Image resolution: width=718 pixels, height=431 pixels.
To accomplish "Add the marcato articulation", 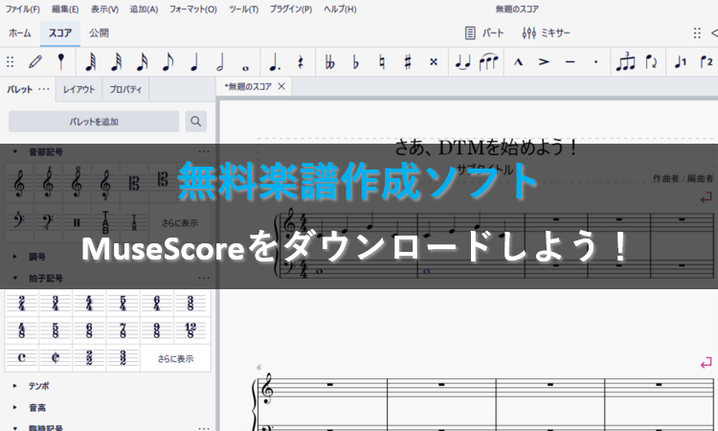I will [518, 62].
